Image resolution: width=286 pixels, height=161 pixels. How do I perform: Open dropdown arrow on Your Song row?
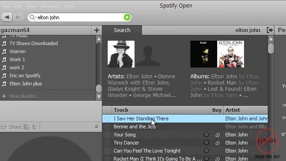pyautogui.click(x=206, y=135)
